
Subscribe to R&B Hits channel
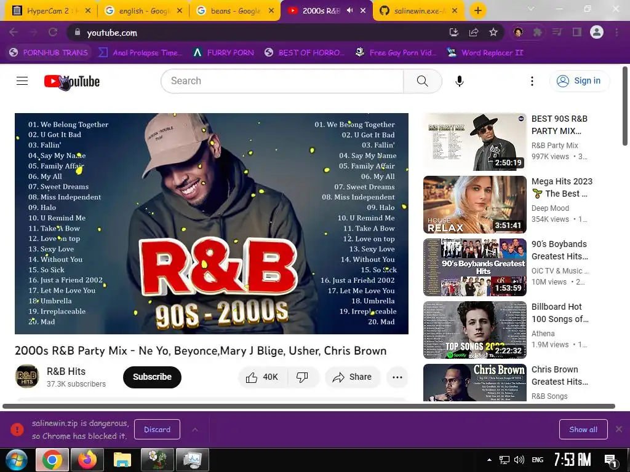coord(152,377)
